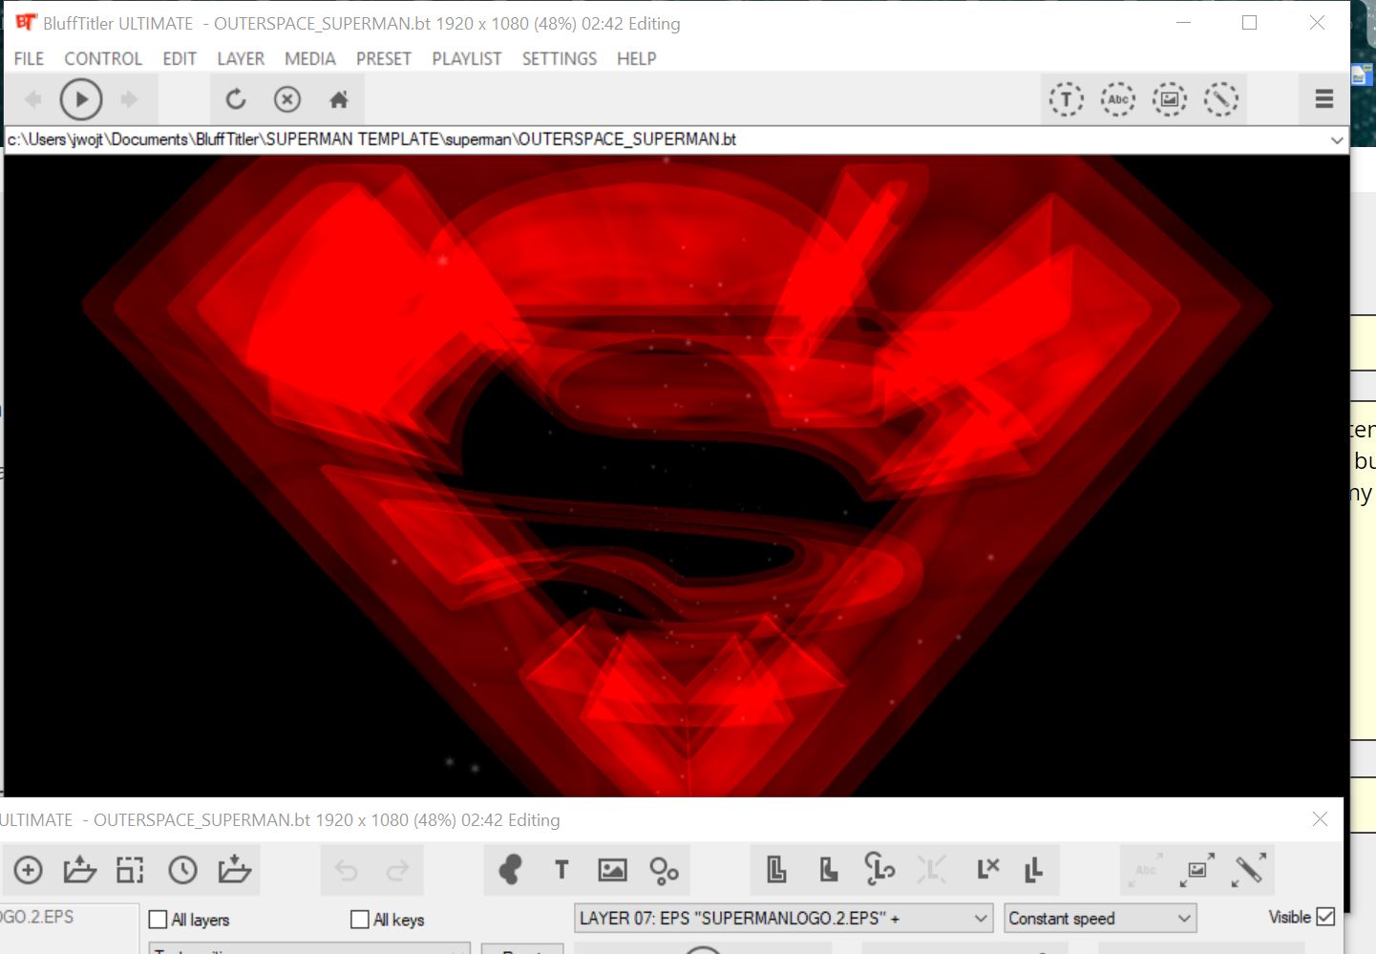
Task: Open the SETTINGS menu
Action: tap(560, 59)
